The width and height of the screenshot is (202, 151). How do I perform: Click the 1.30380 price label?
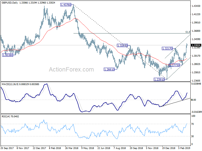click(x=8, y=55)
